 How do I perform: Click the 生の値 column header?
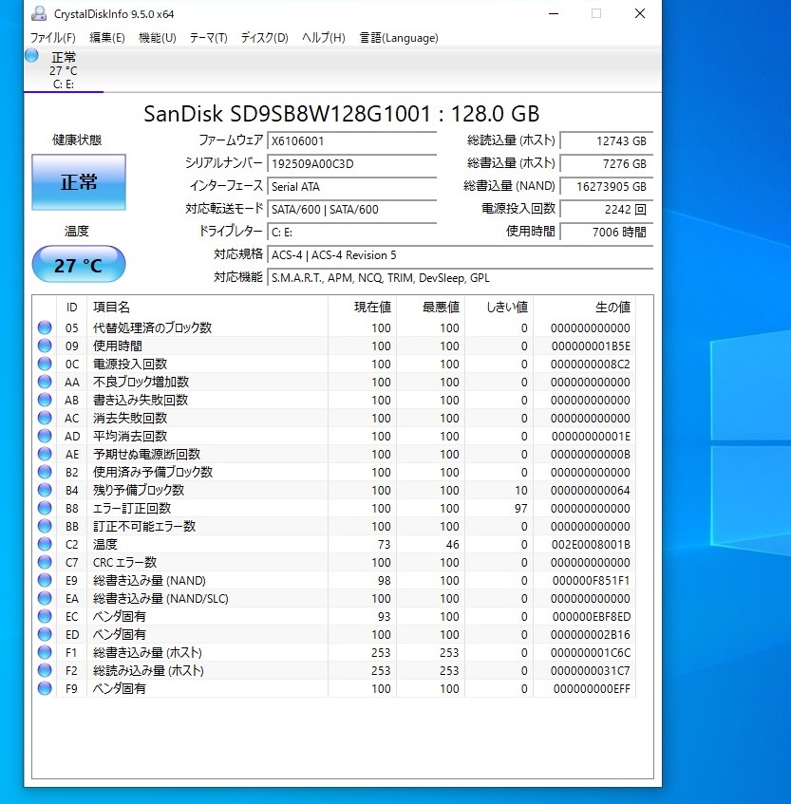point(612,308)
